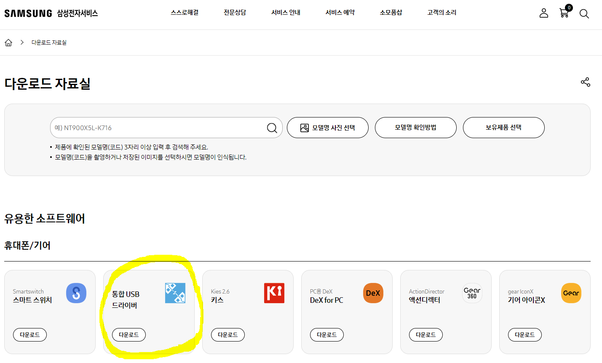
Task: Click the Gear 360 app icon
Action: click(x=472, y=293)
